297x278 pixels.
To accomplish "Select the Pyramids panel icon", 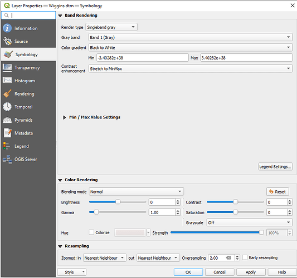I will (7, 120).
